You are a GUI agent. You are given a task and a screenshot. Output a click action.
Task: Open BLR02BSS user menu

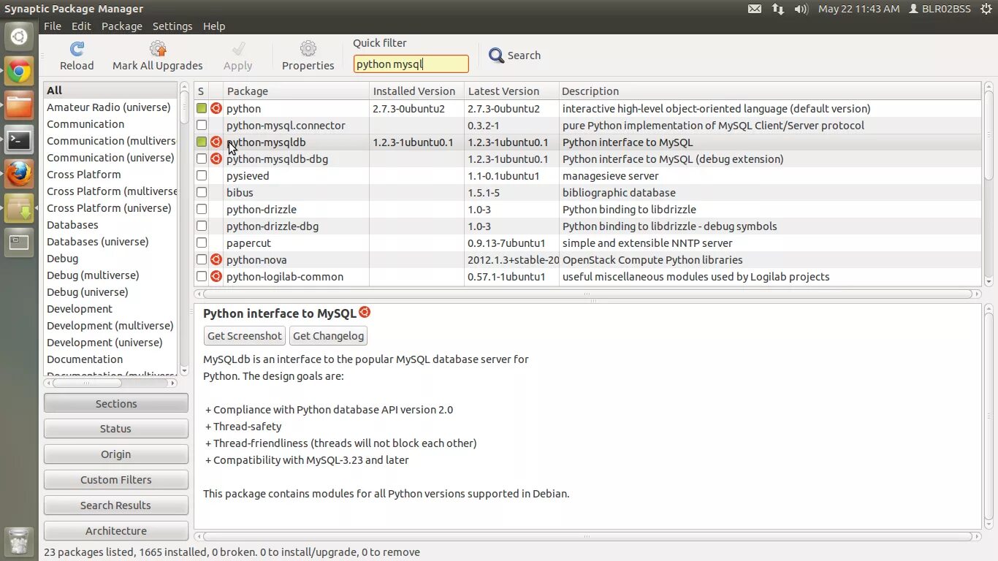coord(940,9)
